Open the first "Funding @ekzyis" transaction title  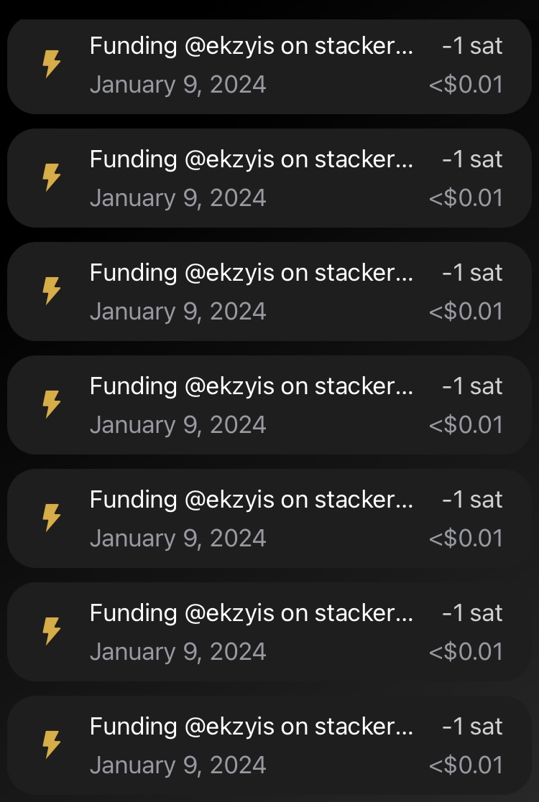[x=251, y=46]
